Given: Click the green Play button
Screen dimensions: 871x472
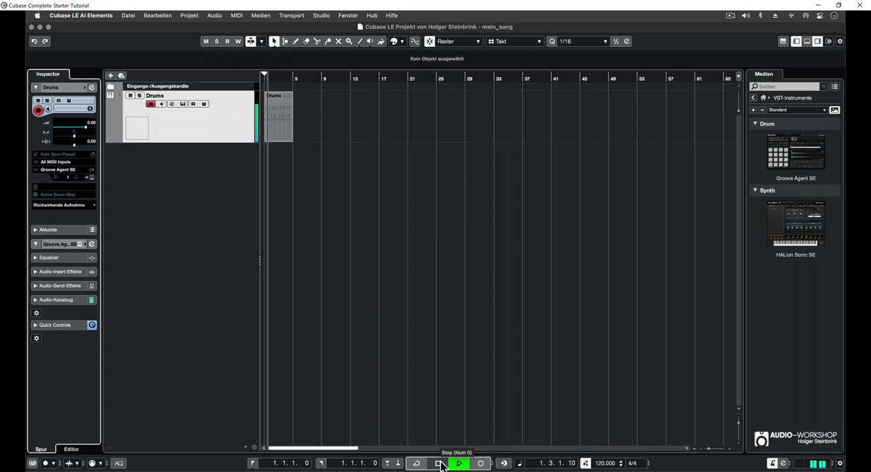Looking at the screenshot, I should coord(459,463).
